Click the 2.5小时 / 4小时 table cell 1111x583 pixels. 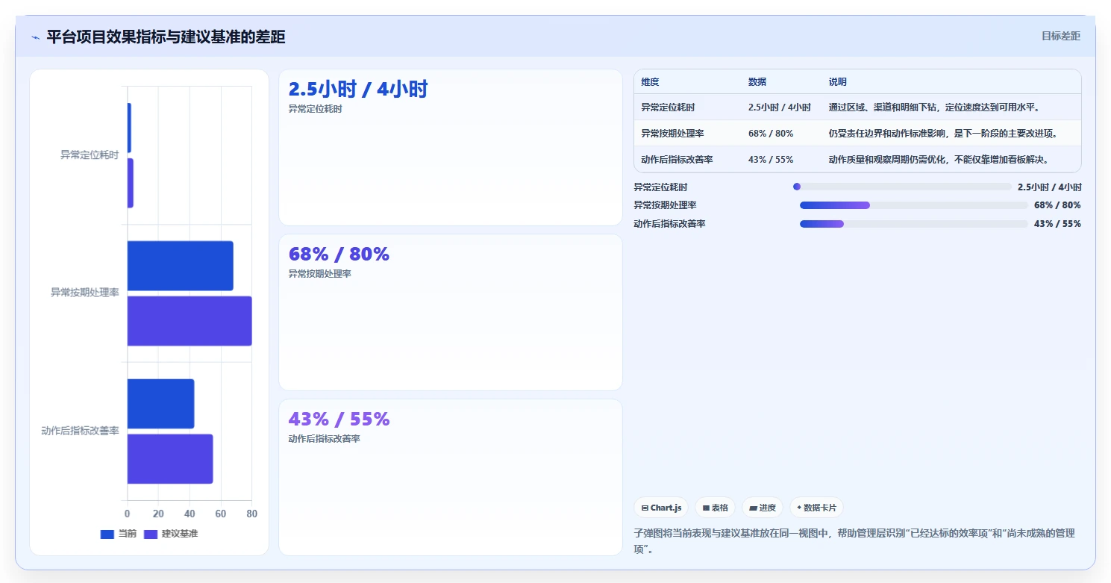point(780,107)
